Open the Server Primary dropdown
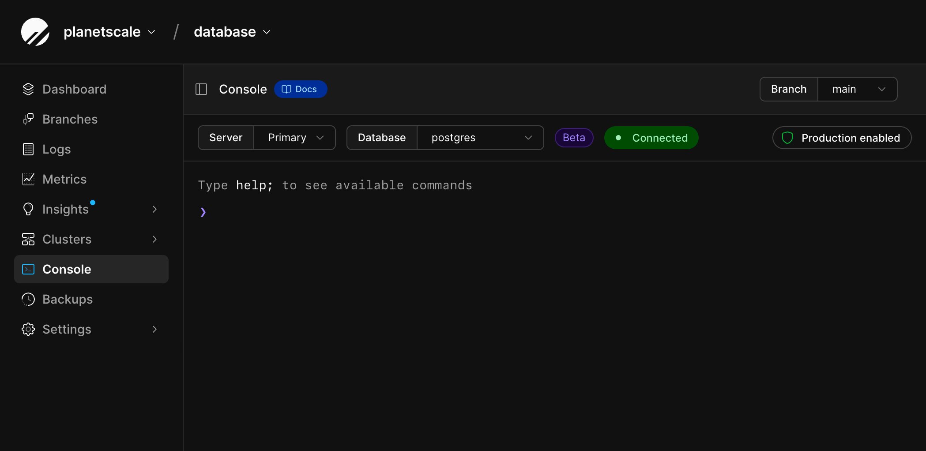 294,138
